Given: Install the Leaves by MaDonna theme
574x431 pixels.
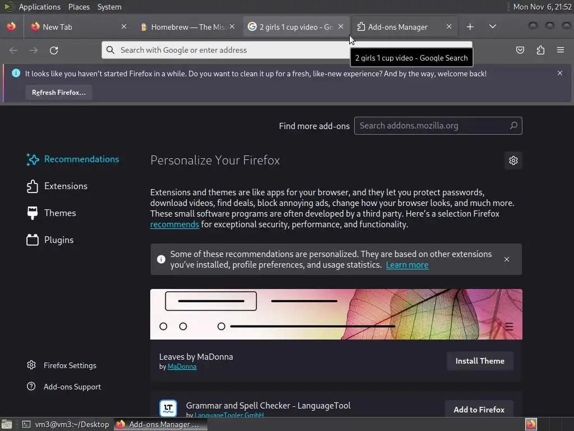Looking at the screenshot, I should (x=480, y=361).
